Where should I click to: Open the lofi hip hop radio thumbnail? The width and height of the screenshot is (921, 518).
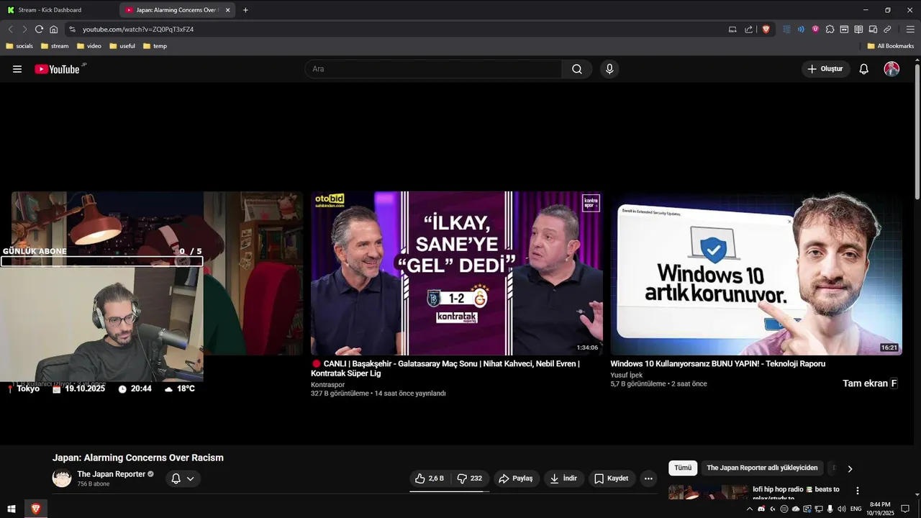(x=708, y=493)
